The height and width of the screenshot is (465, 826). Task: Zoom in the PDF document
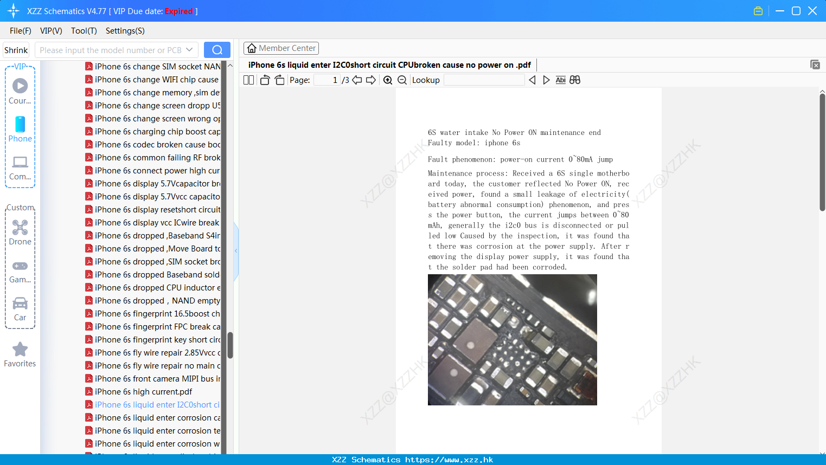click(388, 80)
